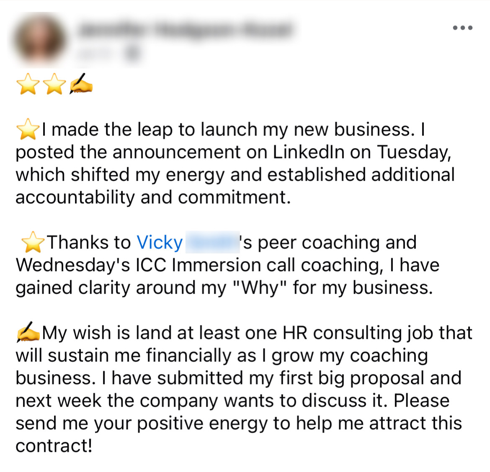Click the second star emoji in header row

(55, 84)
